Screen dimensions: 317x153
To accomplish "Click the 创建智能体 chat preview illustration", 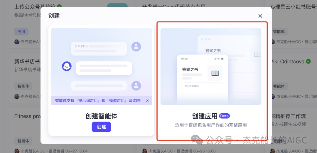I will pyautogui.click(x=101, y=66).
